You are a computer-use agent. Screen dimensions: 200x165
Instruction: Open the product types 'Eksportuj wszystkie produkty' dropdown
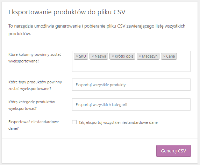tap(131, 85)
